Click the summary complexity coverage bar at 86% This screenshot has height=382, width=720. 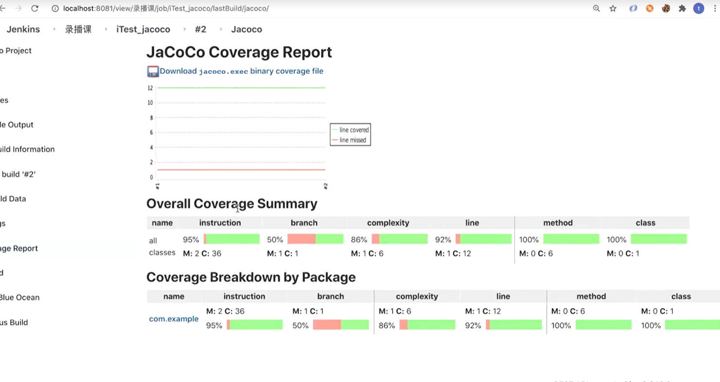click(399, 239)
